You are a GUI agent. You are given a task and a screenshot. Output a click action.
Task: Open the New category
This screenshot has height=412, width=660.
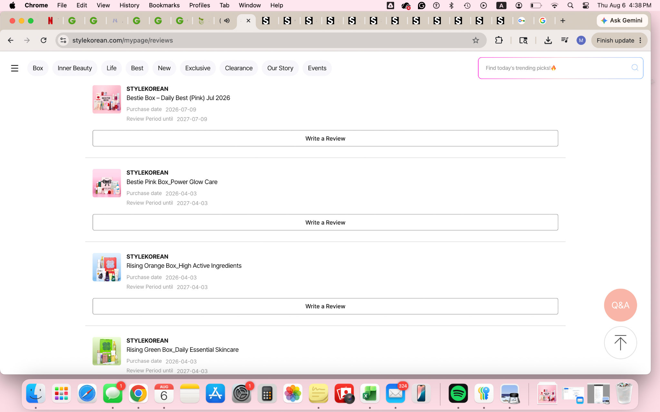pos(164,68)
